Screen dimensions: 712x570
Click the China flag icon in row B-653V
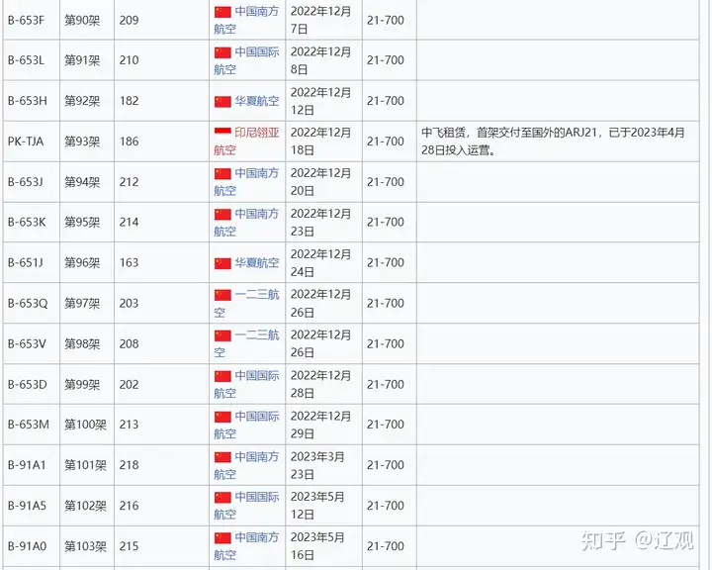pos(222,335)
